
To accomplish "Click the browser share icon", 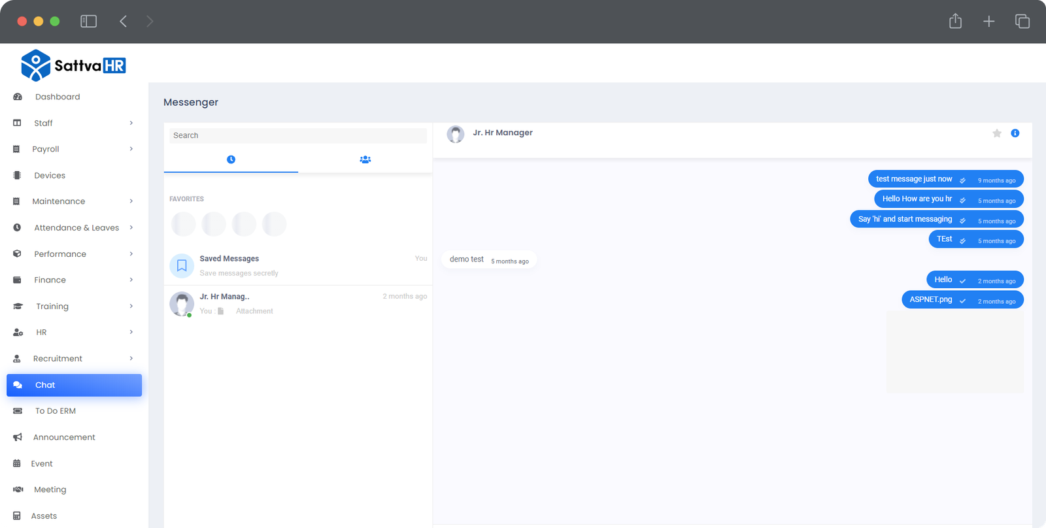I will 955,22.
